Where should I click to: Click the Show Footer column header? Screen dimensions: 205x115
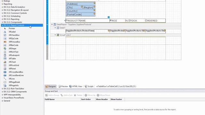coord(117,99)
